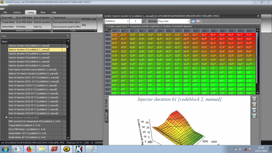Viewport: 272px width, 153px height.
Task: Open the Paint palette taskbar icon
Action: coord(91,149)
